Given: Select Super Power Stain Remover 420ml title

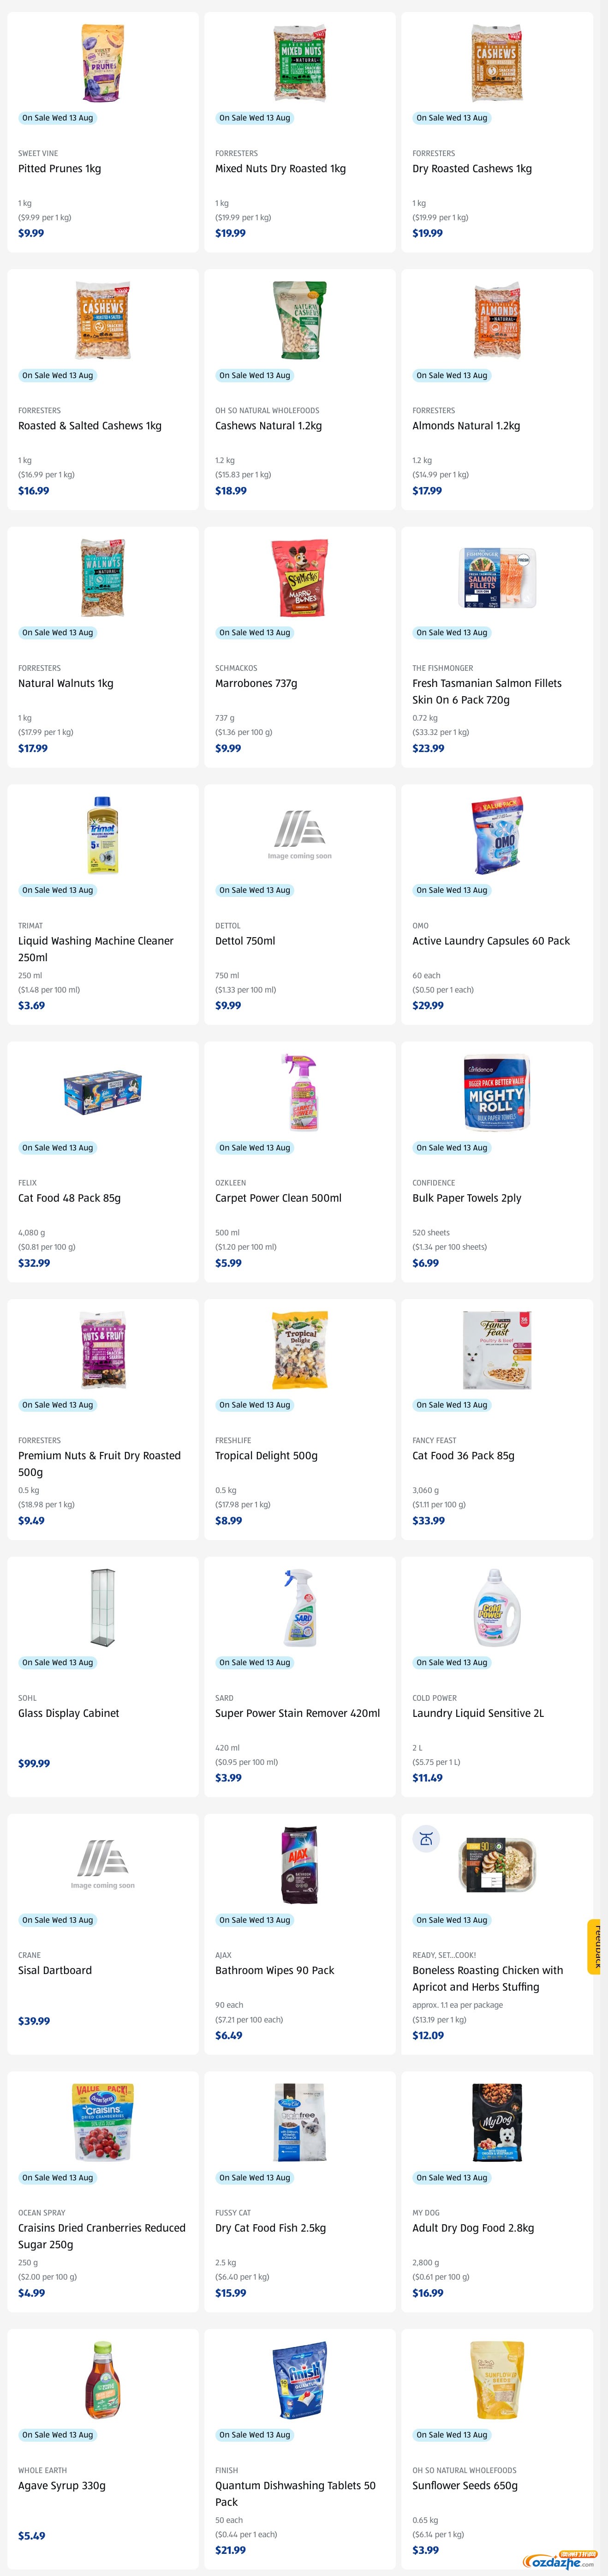Looking at the screenshot, I should [298, 1713].
